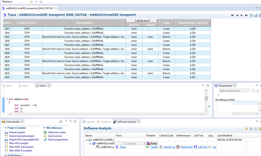
Task: Launch the Flash programmer
Action: pyautogui.click(x=58, y=140)
